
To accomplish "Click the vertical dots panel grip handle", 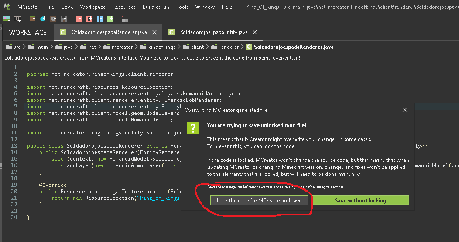I will click(1, 166).
